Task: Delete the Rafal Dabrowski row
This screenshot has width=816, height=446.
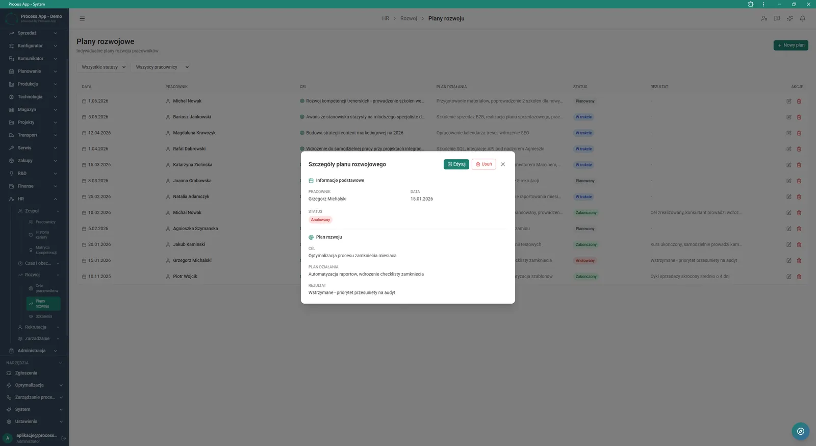Action: pyautogui.click(x=799, y=149)
